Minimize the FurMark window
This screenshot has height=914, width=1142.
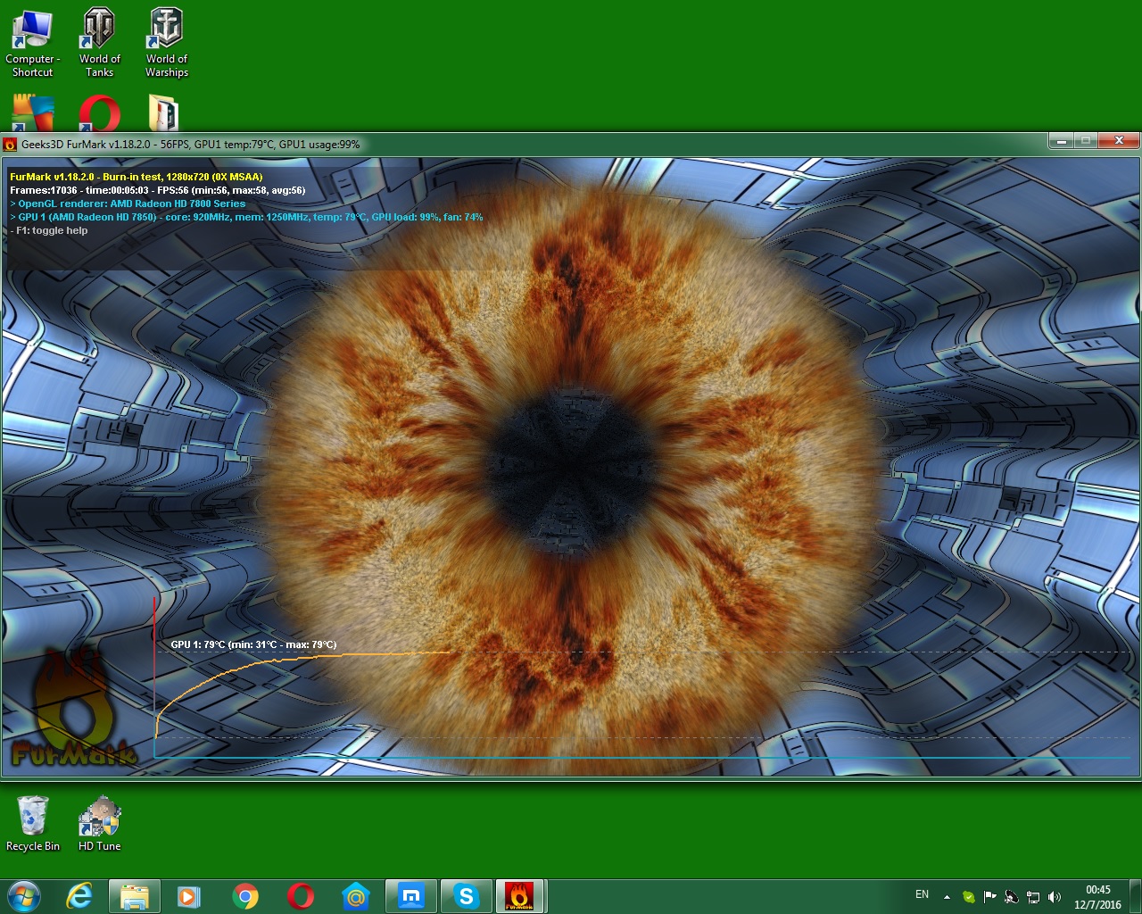click(1061, 141)
